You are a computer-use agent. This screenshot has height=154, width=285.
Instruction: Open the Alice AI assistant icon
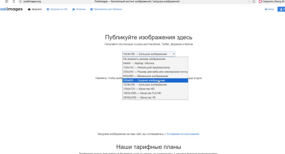(x=260, y=1)
